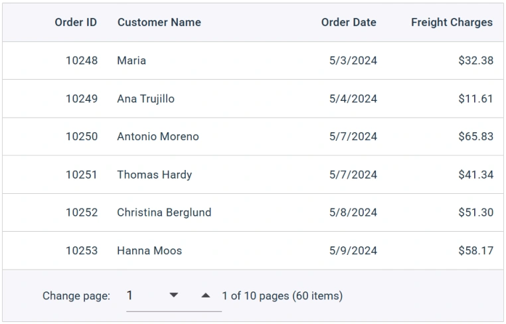Select the $58.17 freight charge cell
The width and height of the screenshot is (506, 324).
pyautogui.click(x=475, y=251)
